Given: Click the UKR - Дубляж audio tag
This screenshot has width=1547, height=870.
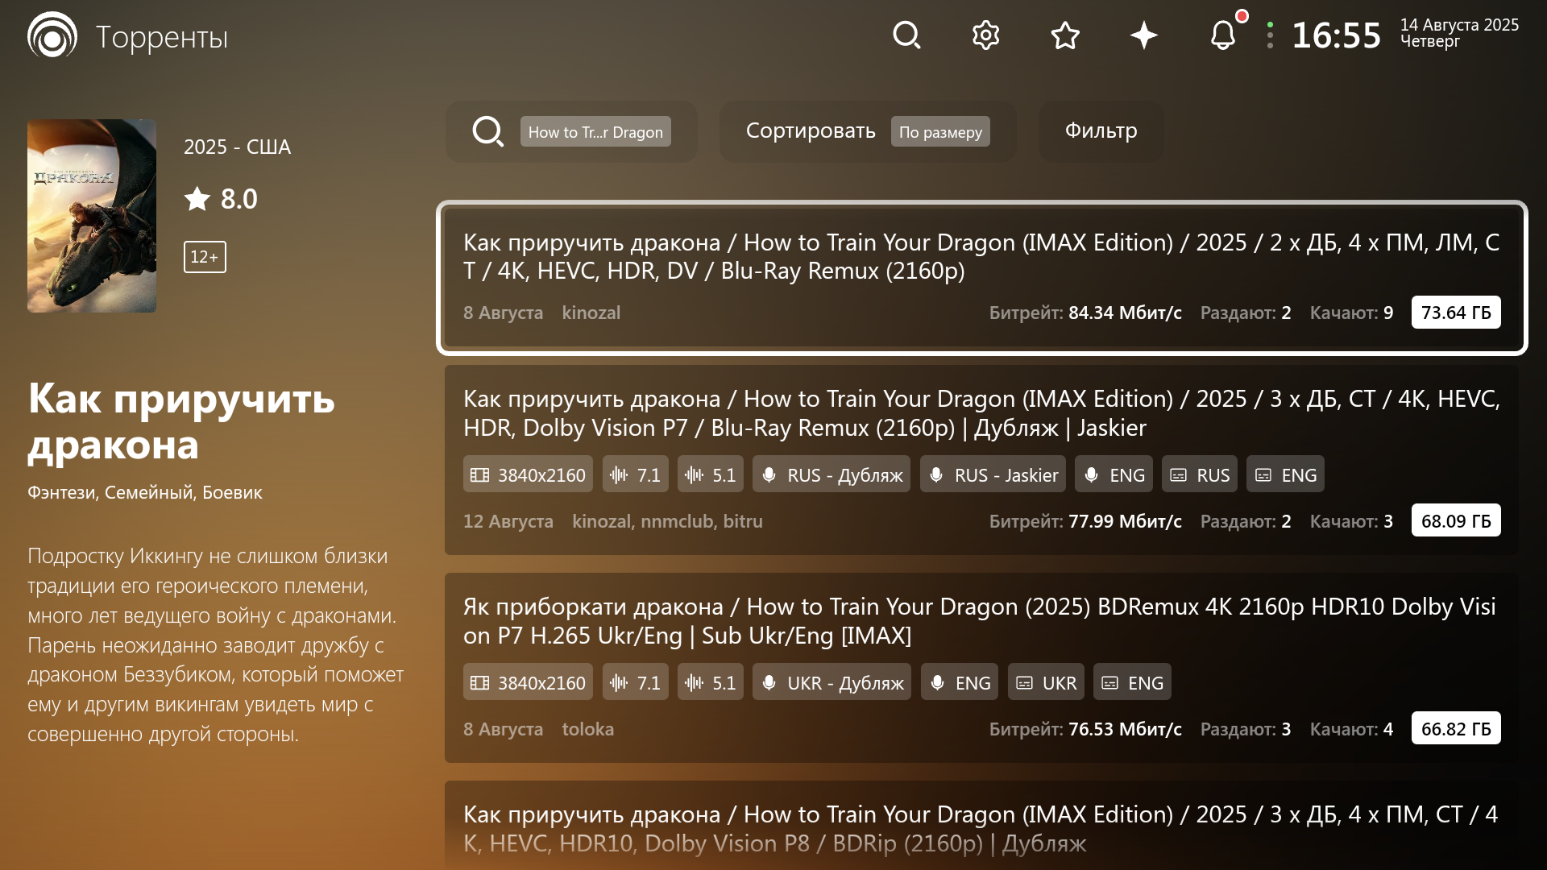Looking at the screenshot, I should pyautogui.click(x=832, y=683).
